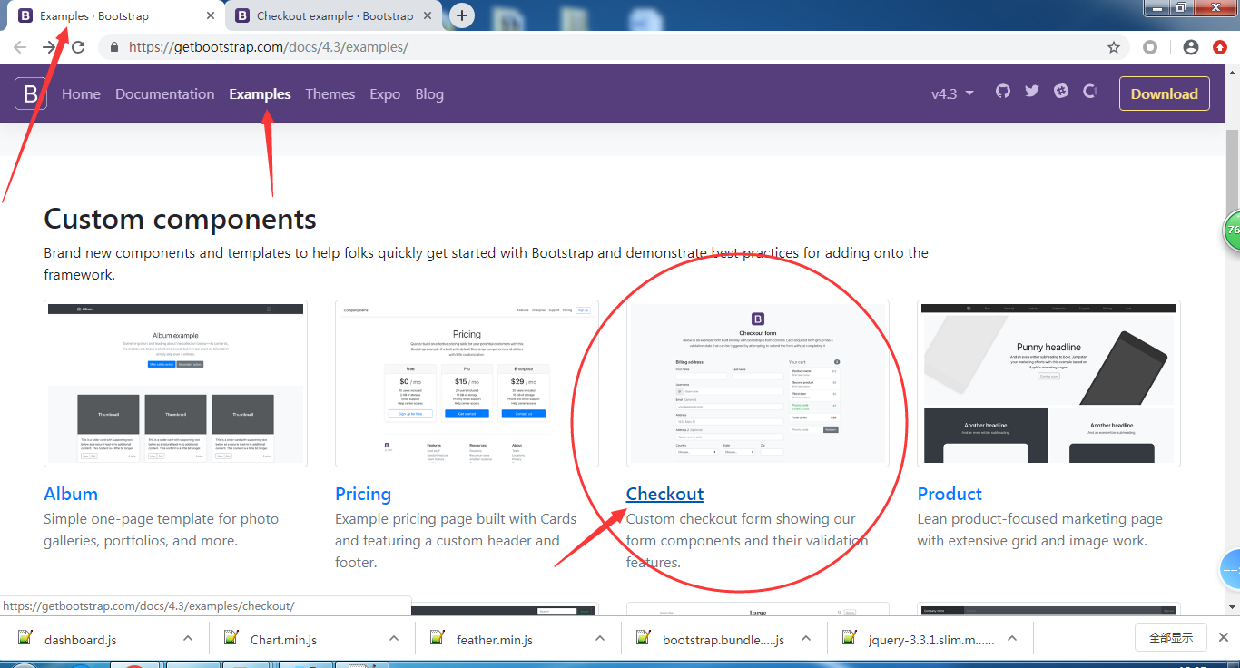Image resolution: width=1240 pixels, height=668 pixels.
Task: Expand options for bootstrap.bundle download
Action: tap(806, 638)
